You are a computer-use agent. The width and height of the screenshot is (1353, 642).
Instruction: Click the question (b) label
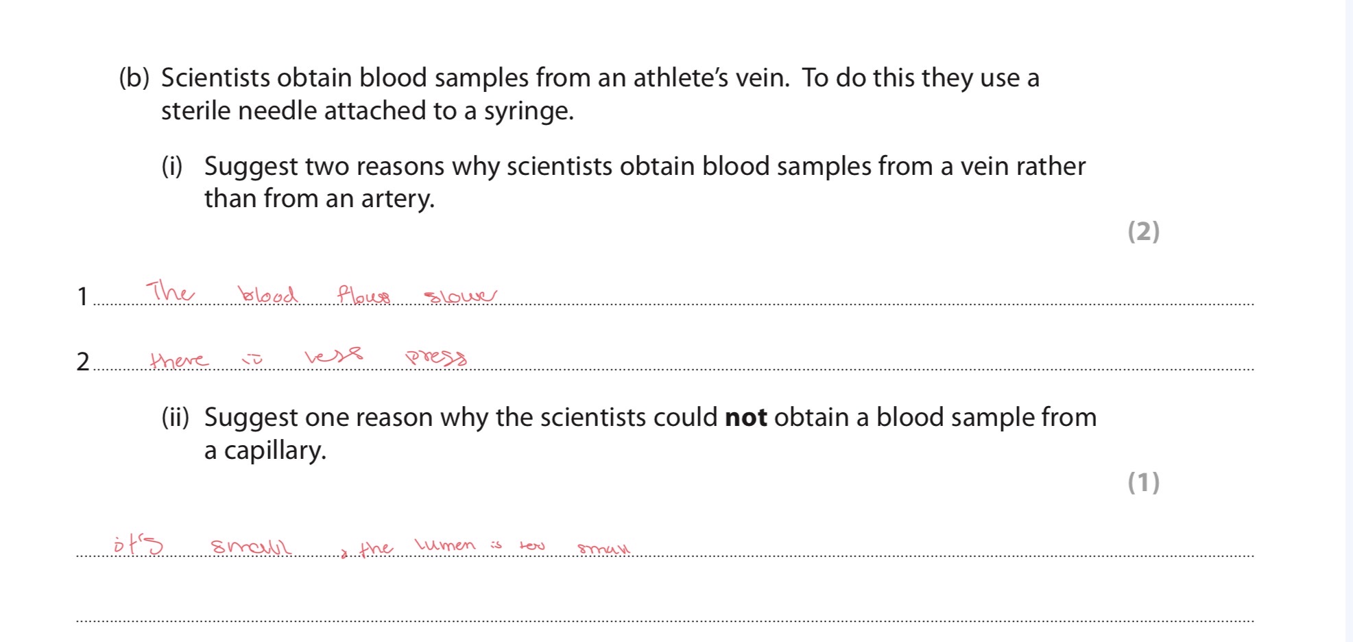click(x=134, y=78)
